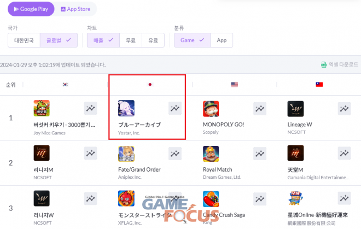The width and height of the screenshot is (361, 229).
Task: Click the XFLAG, Inc. publisher name
Action: click(x=130, y=223)
